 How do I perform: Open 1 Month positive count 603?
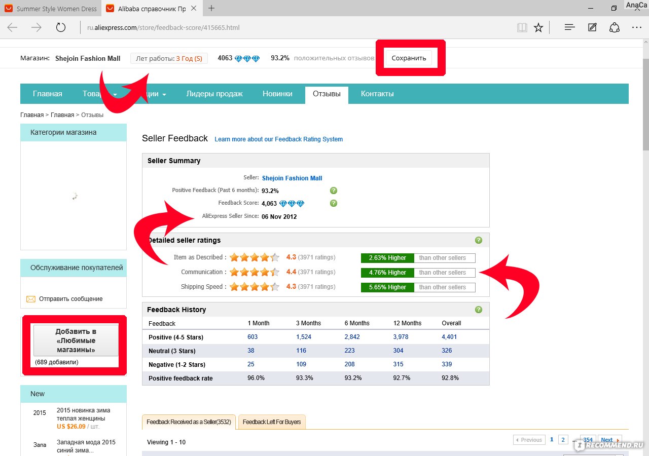[x=253, y=337]
